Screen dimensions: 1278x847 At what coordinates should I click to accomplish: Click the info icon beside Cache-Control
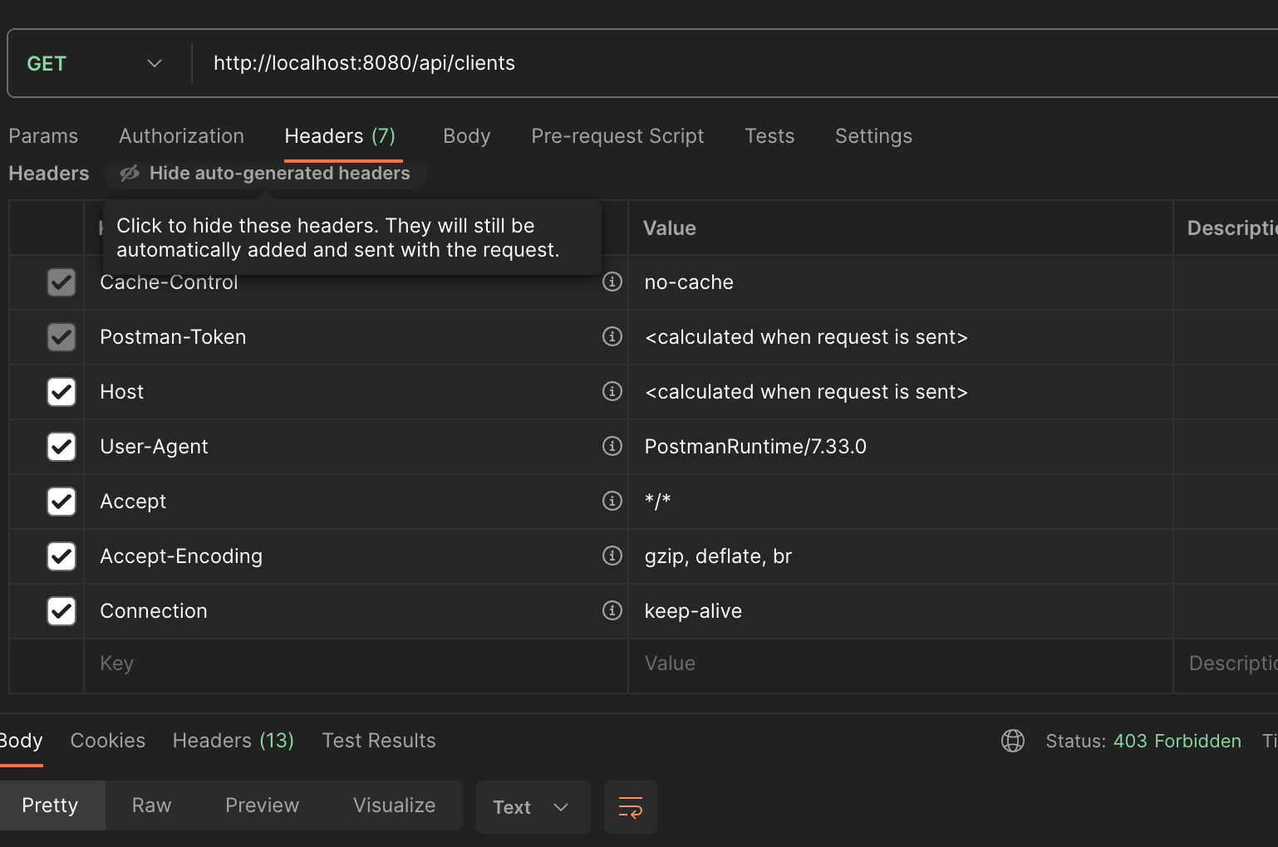pos(612,282)
